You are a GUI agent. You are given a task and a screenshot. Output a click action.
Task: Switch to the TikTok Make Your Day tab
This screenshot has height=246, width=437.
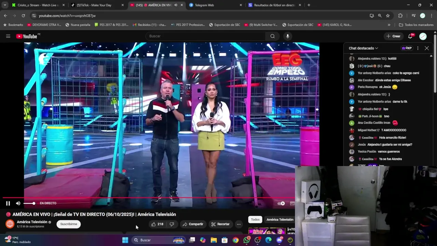click(97, 5)
